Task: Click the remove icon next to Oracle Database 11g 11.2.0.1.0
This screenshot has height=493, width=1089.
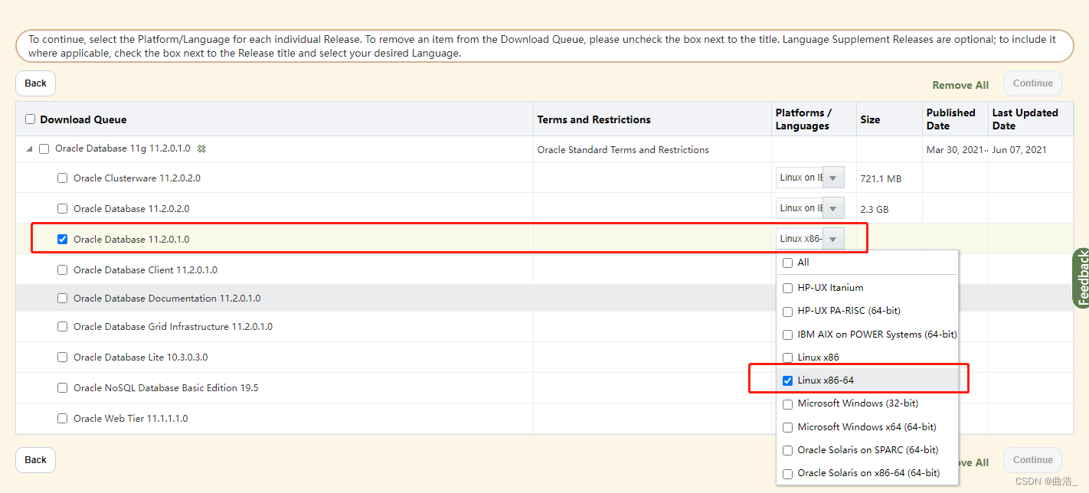Action: pos(201,149)
